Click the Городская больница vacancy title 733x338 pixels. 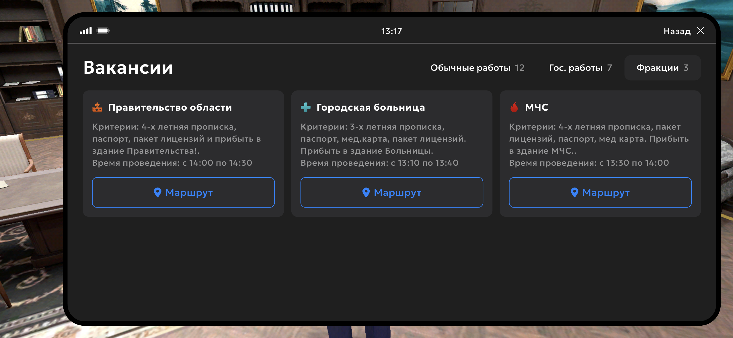(371, 108)
